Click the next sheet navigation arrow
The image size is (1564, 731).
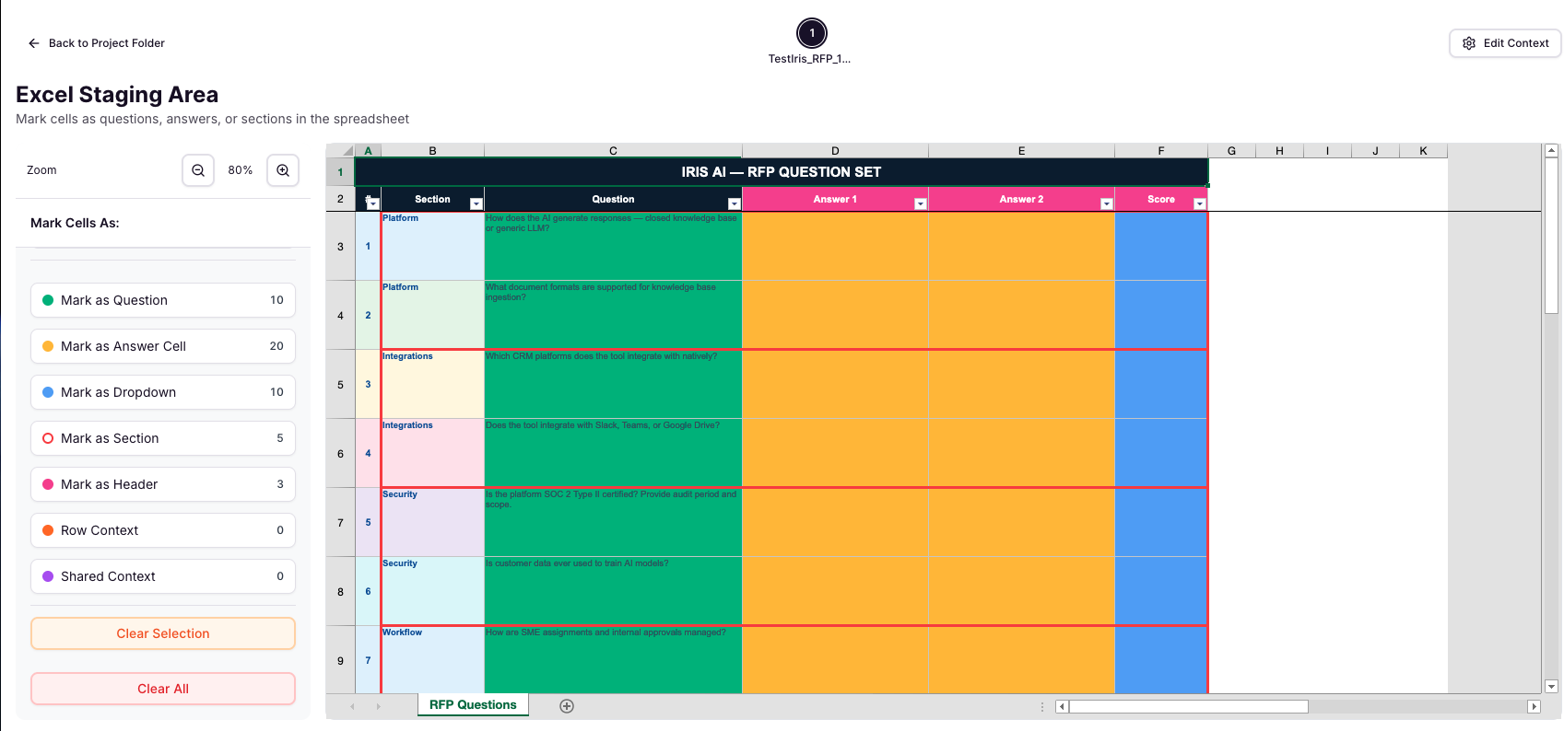[x=378, y=706]
